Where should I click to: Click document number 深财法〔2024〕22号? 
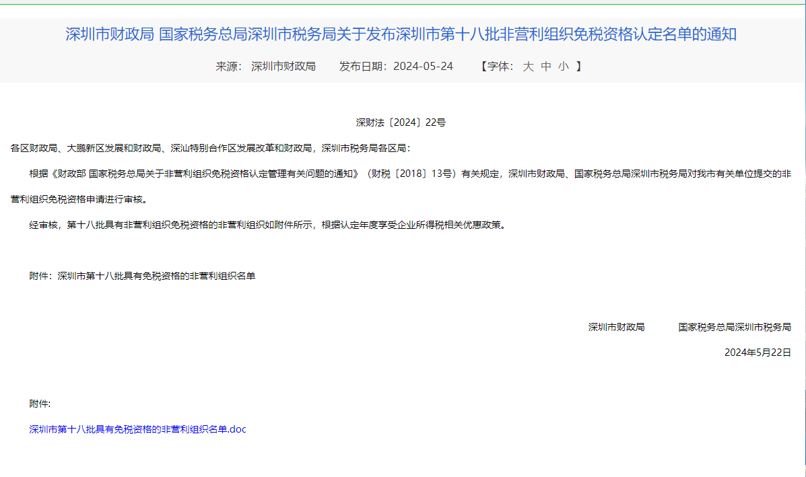(401, 122)
